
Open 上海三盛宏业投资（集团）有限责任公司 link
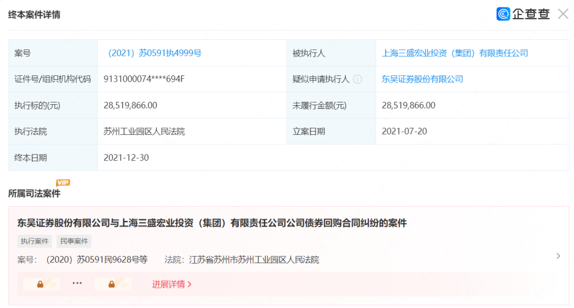[454, 53]
